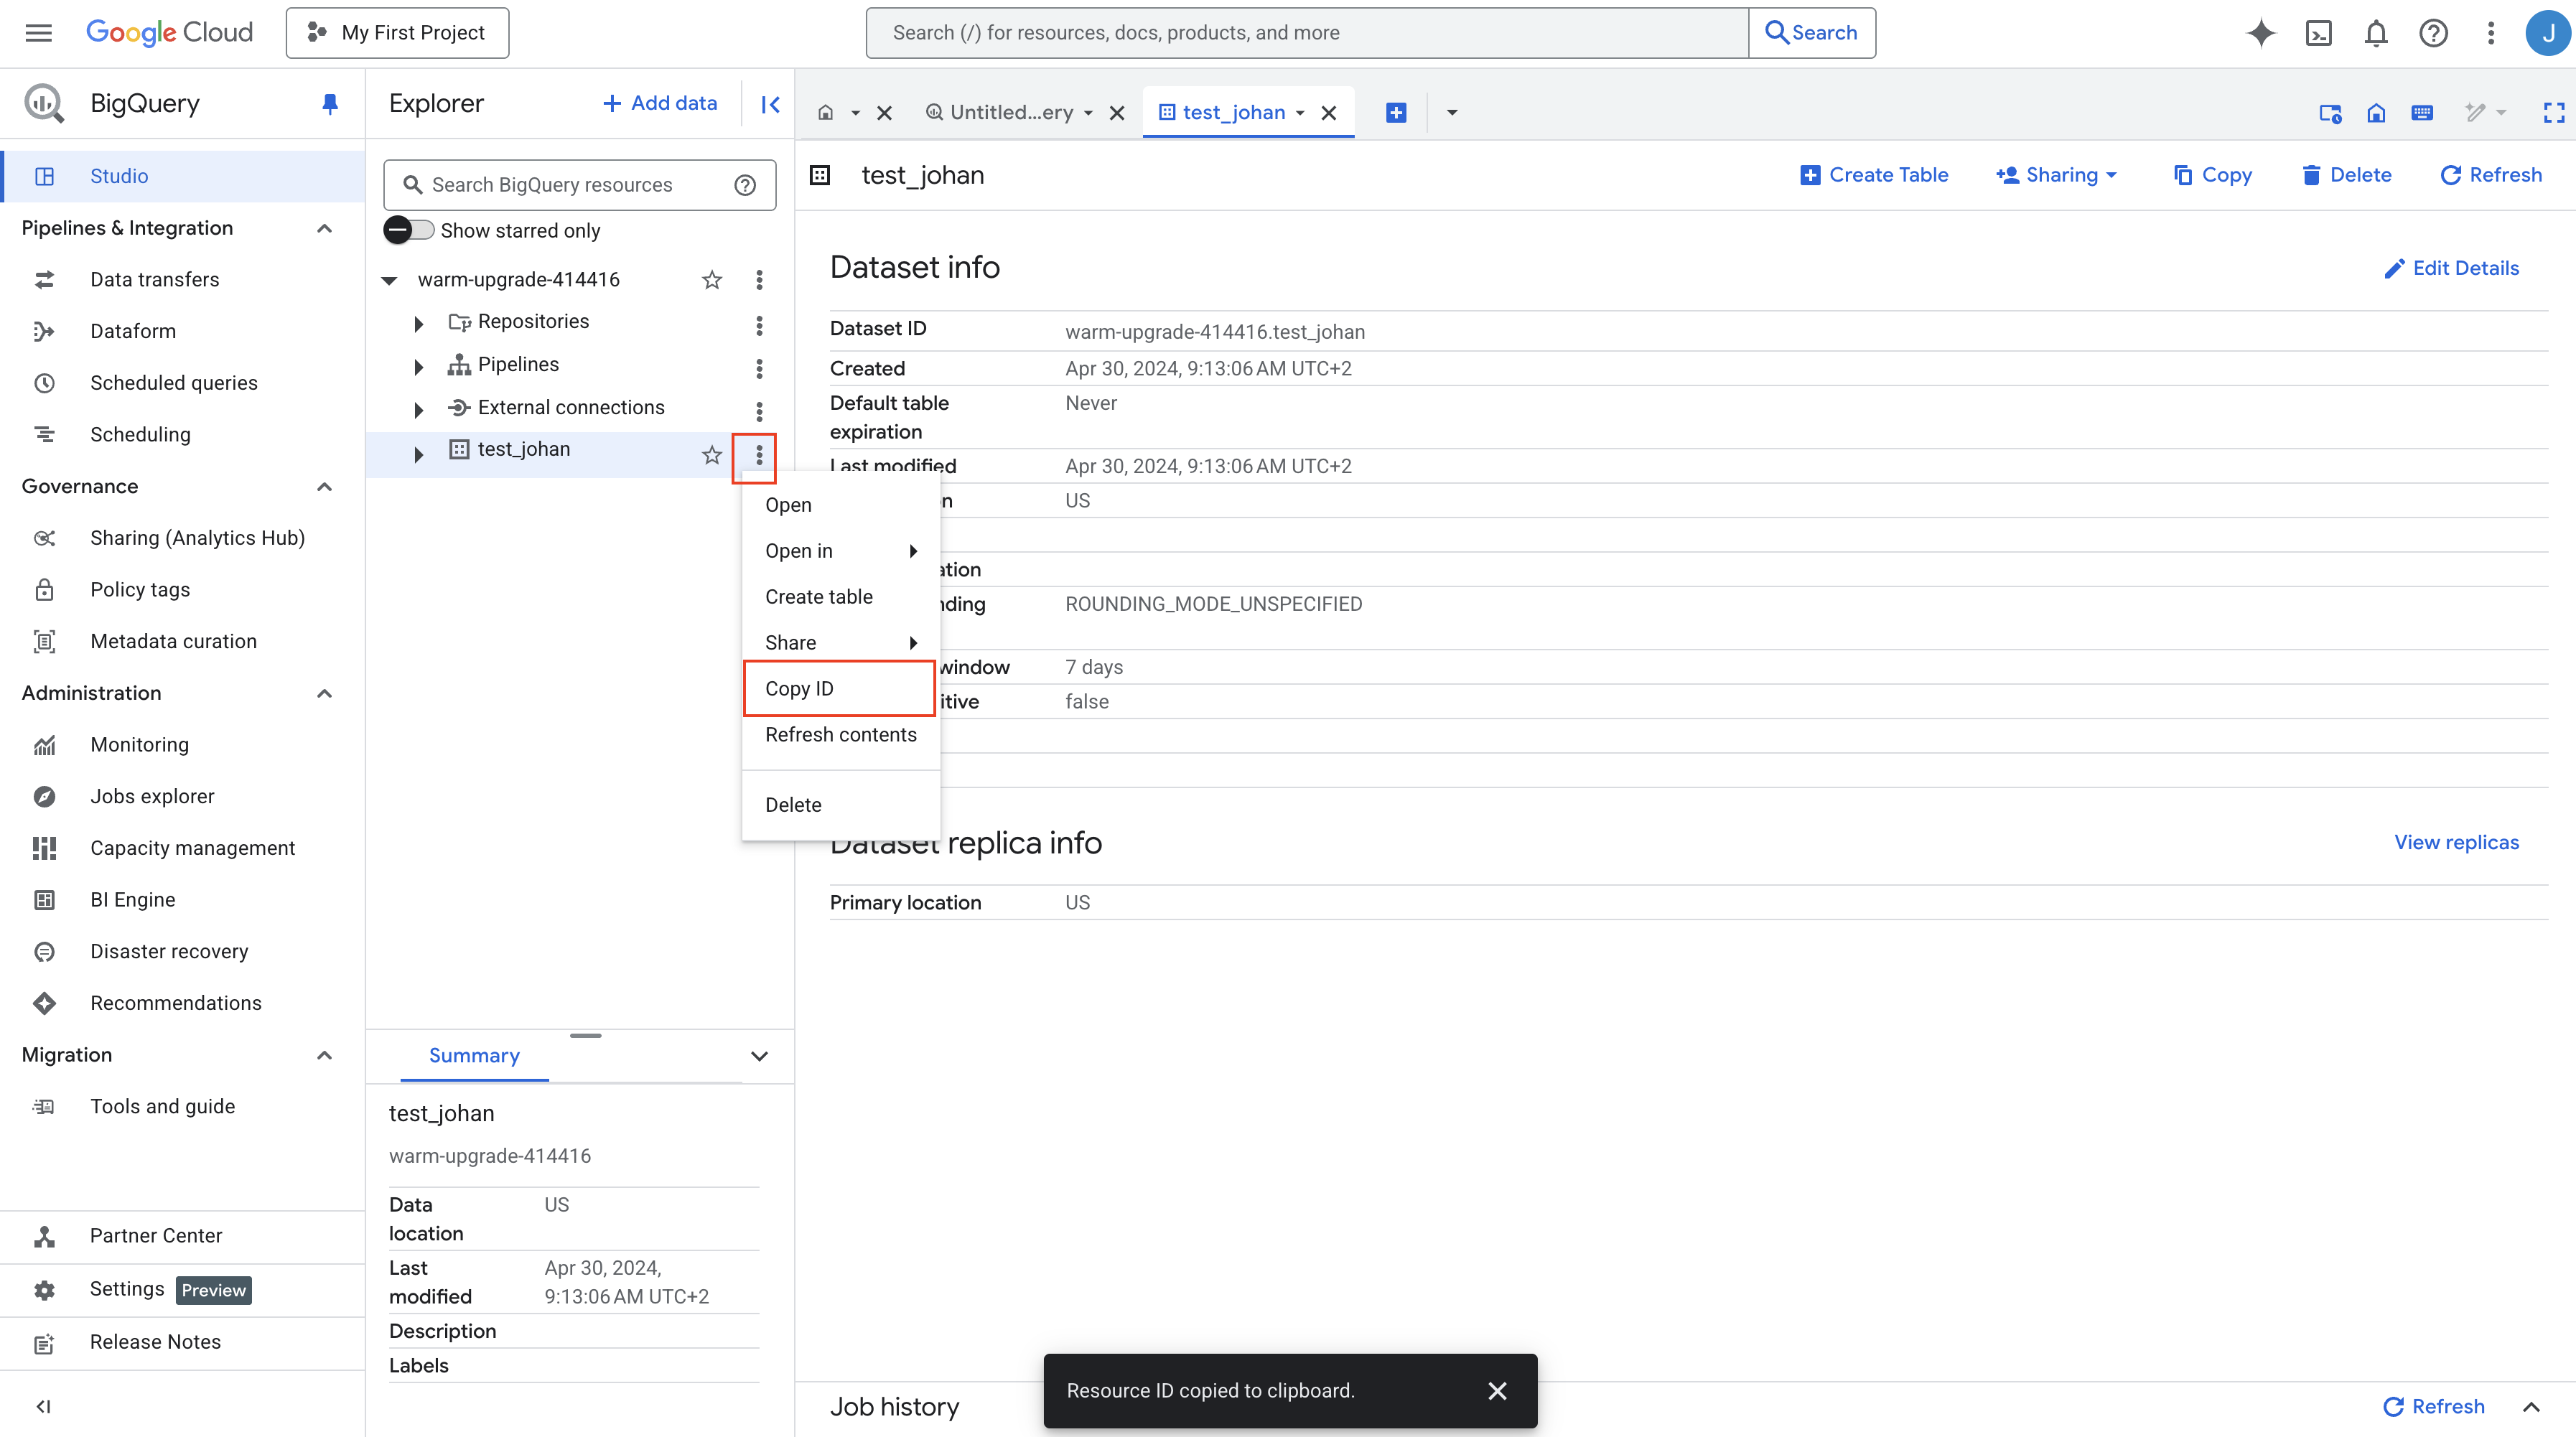Collapse the Governance section

click(x=324, y=487)
